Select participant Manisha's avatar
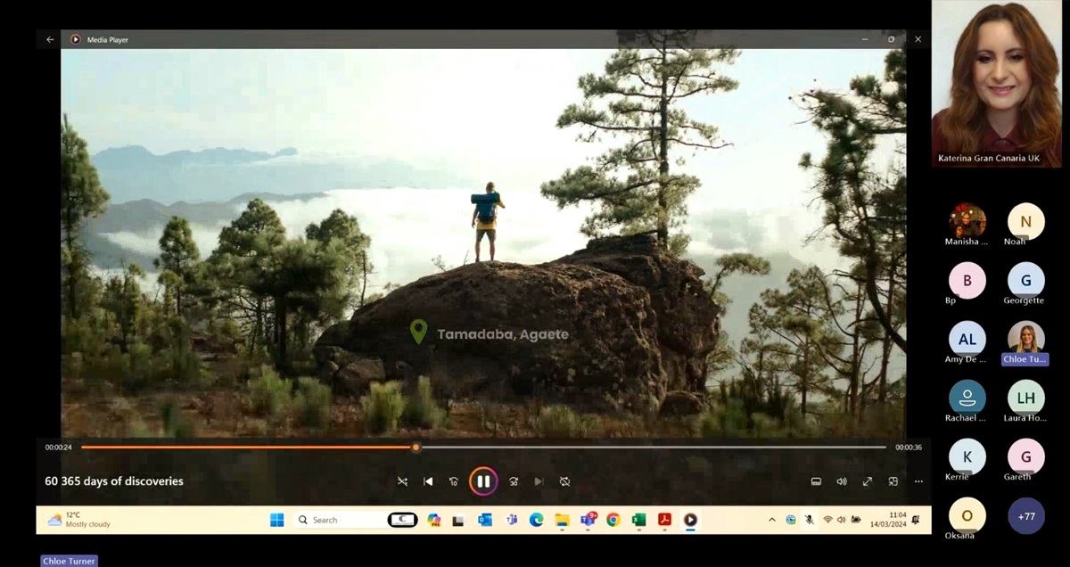The height and width of the screenshot is (567, 1070). click(967, 221)
